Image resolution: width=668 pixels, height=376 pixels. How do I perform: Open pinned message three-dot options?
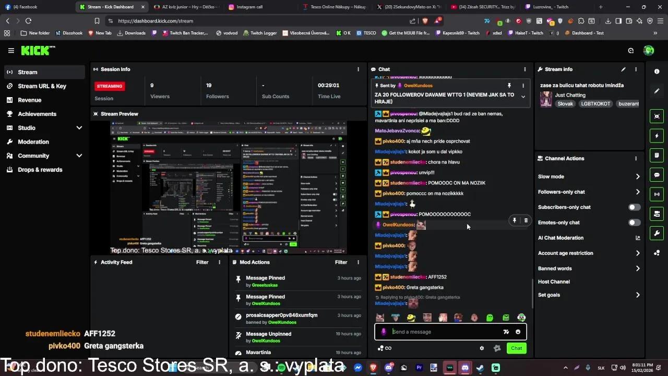coord(523,85)
